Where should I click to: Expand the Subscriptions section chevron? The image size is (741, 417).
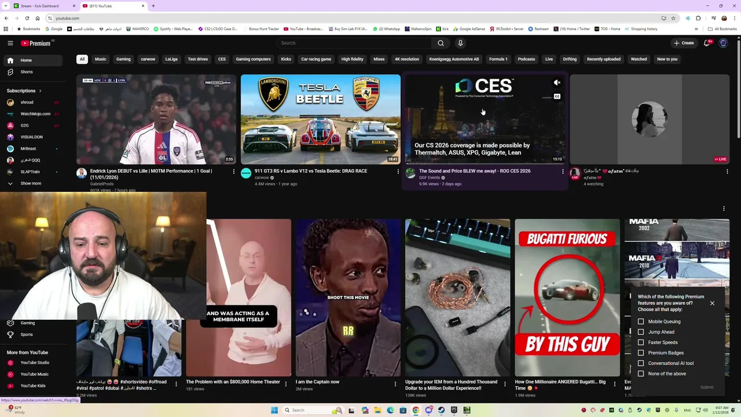(x=41, y=91)
